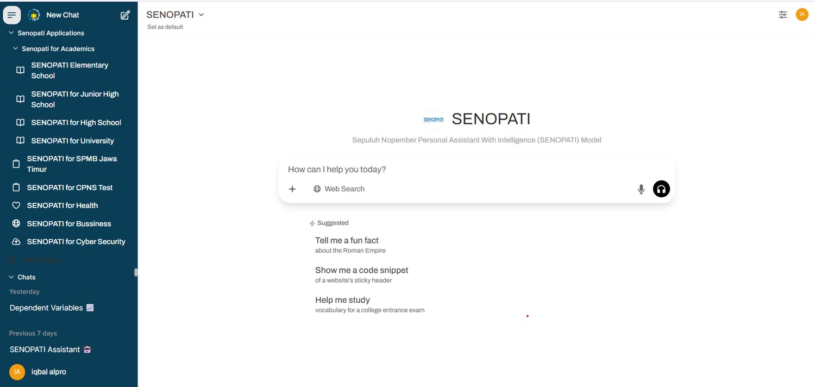Image resolution: width=815 pixels, height=387 pixels.
Task: Open SENOPATI for High School
Action: pyautogui.click(x=76, y=122)
